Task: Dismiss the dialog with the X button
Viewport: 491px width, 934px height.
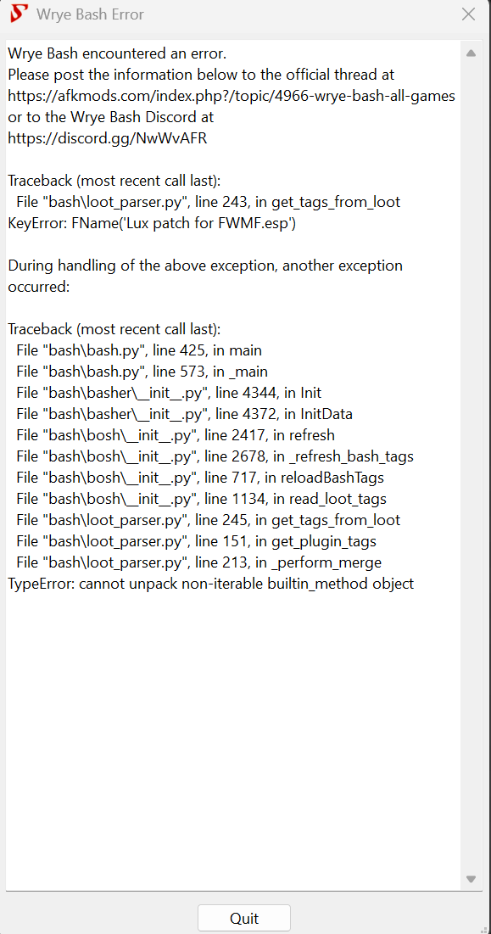Action: (x=470, y=14)
